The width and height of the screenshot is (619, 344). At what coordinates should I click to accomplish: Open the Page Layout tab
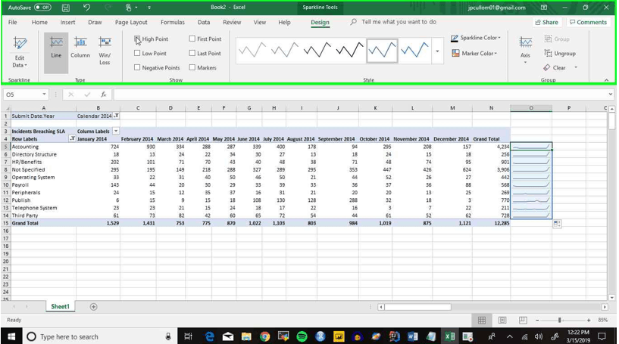point(131,23)
